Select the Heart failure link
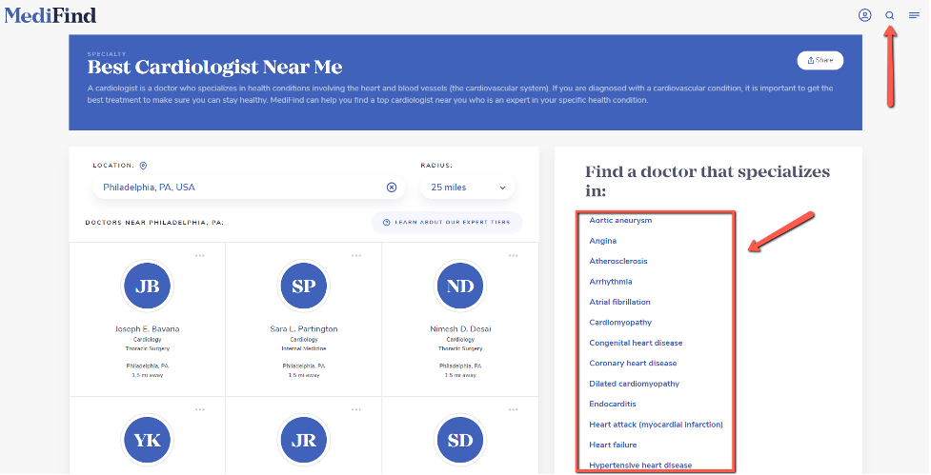The height and width of the screenshot is (475, 931). point(613,445)
